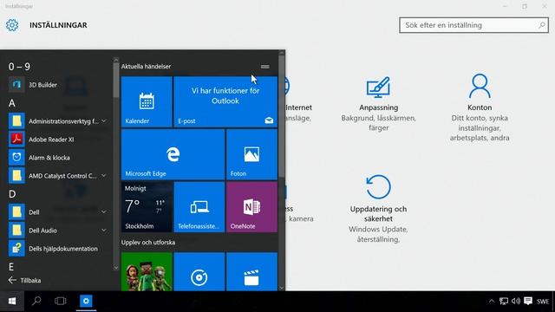Click the tile group handle icon
555x312 pixels.
pos(264,67)
